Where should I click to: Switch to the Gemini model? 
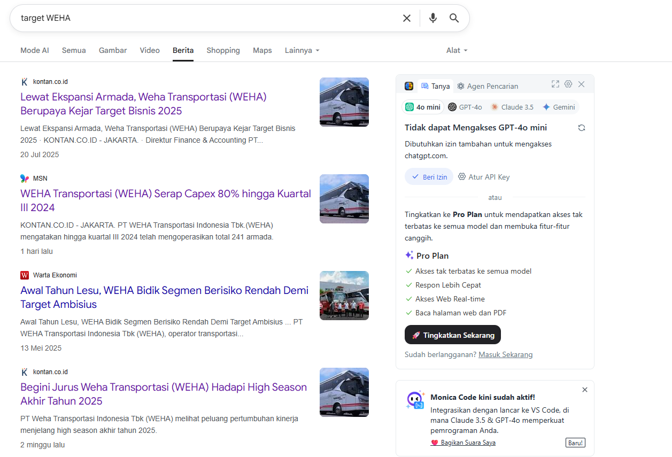click(x=559, y=107)
